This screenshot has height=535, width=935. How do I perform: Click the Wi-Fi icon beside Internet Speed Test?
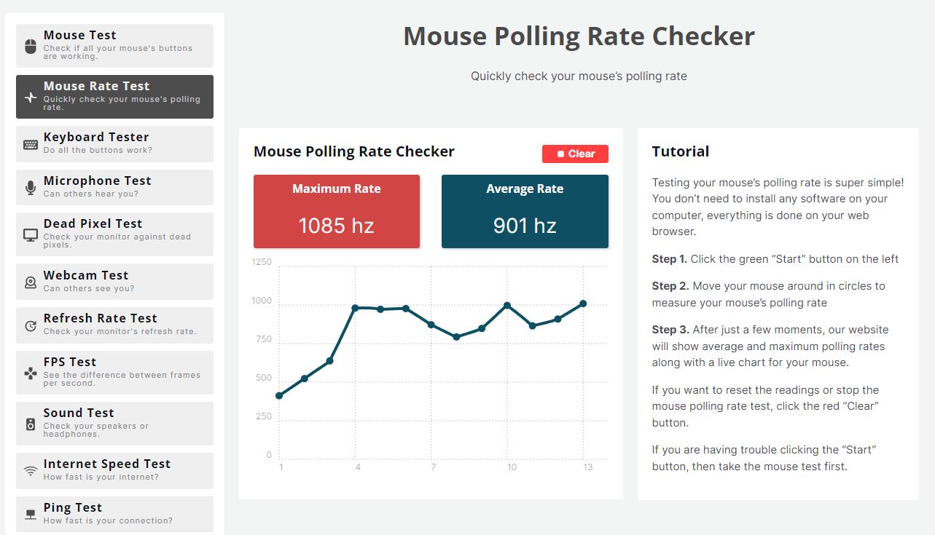31,471
